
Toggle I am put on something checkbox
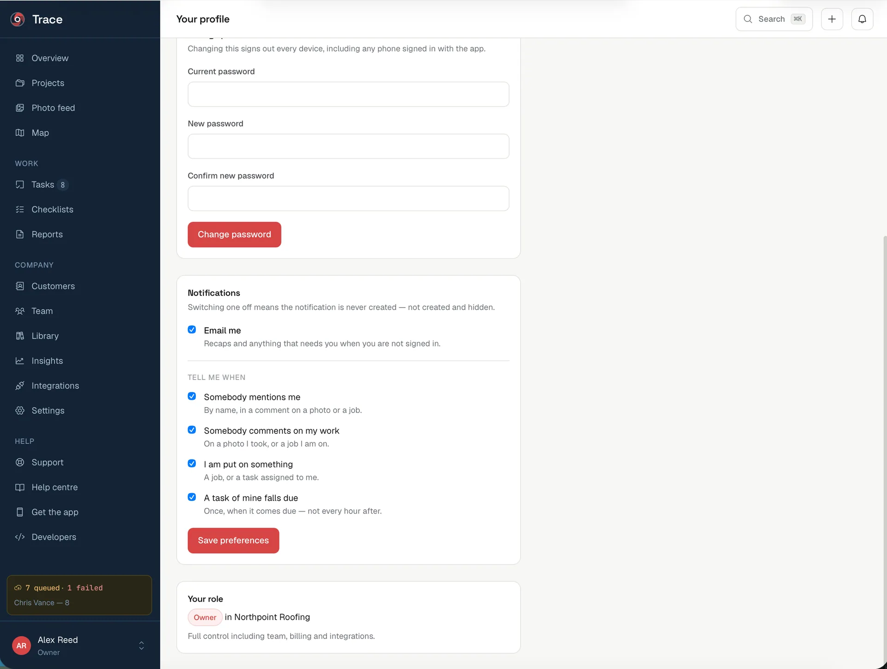(192, 464)
